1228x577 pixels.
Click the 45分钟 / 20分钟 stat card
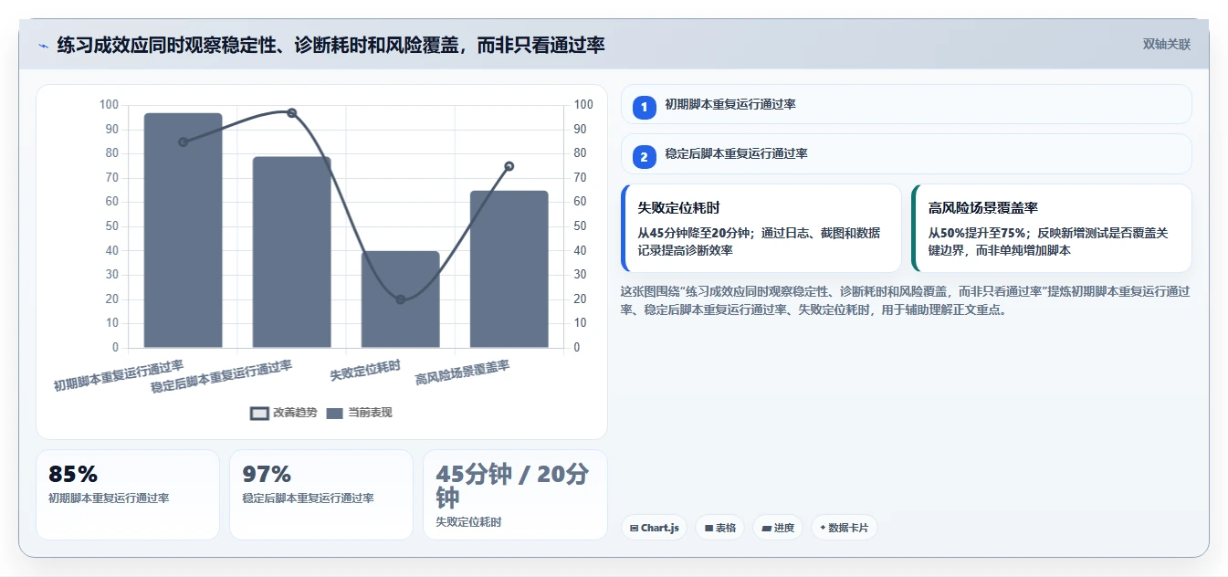point(515,495)
